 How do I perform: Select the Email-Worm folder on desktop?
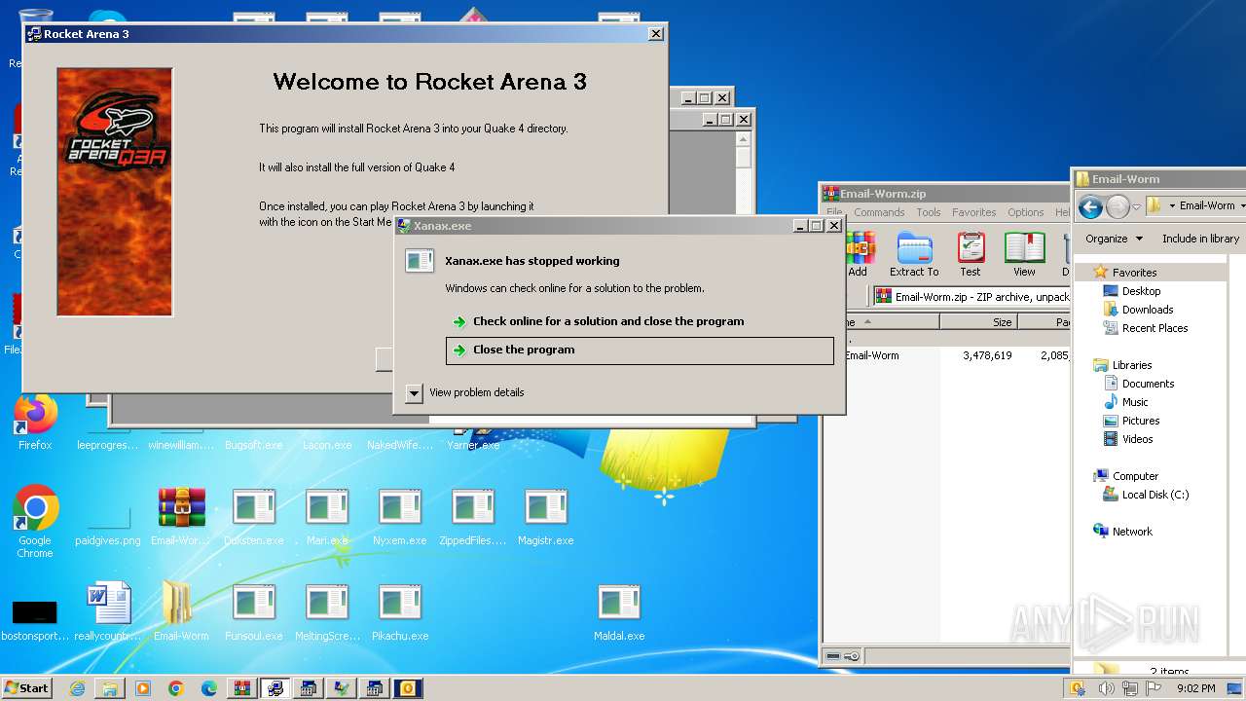pos(181,611)
